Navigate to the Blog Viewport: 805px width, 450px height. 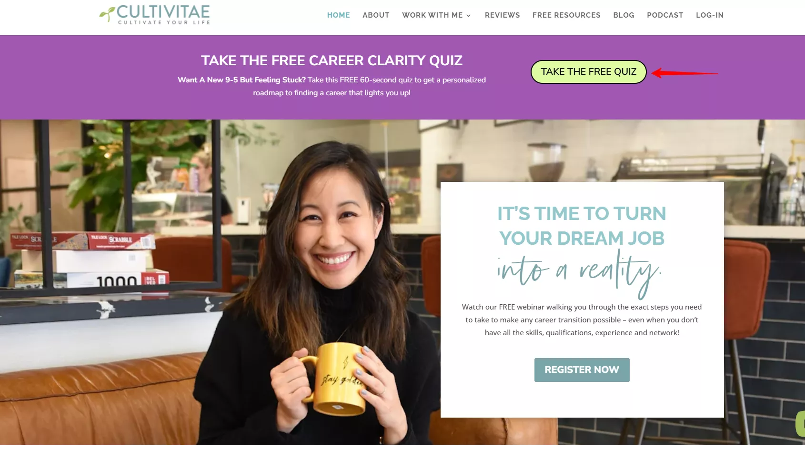624,15
